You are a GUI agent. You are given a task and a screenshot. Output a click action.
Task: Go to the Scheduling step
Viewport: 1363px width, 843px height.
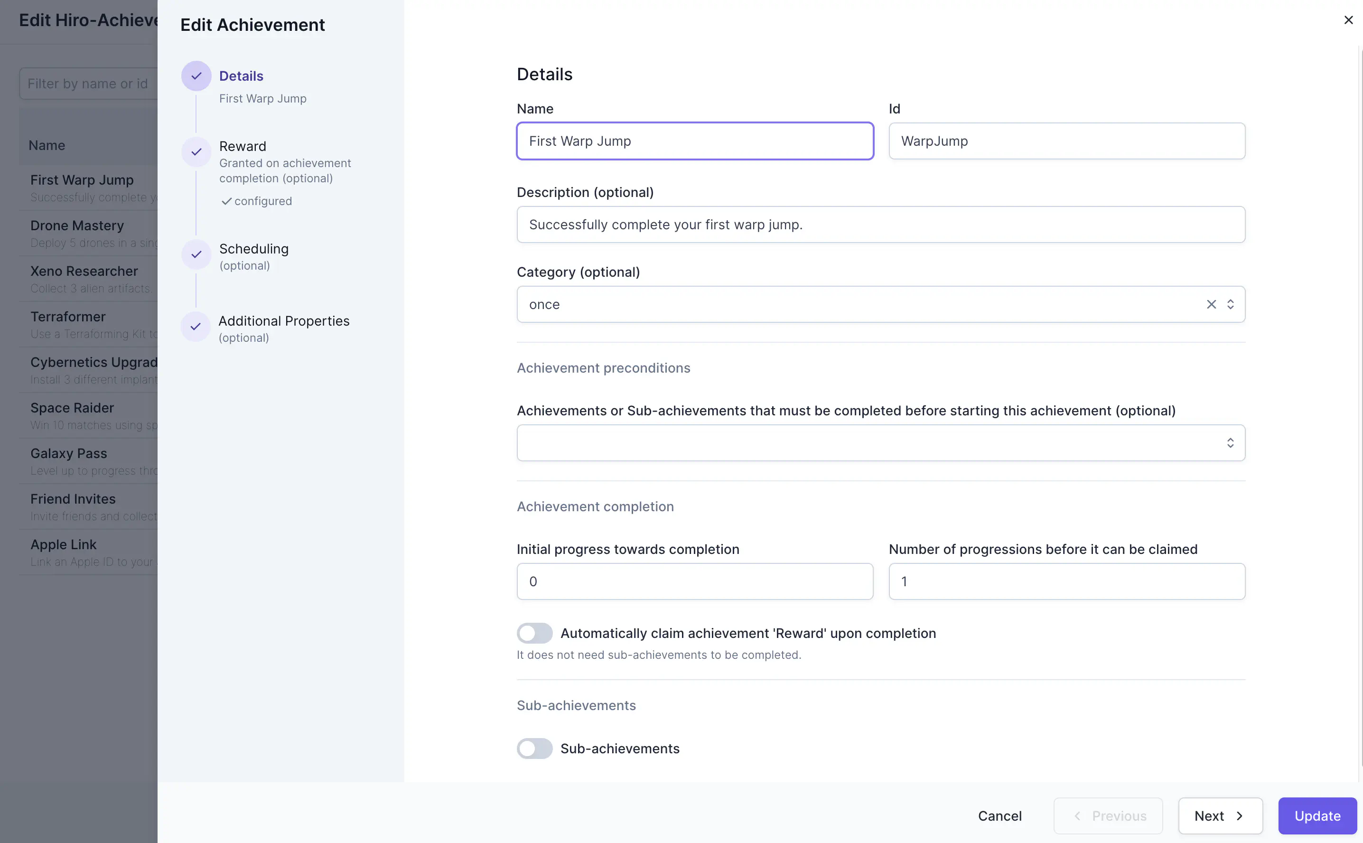[253, 249]
